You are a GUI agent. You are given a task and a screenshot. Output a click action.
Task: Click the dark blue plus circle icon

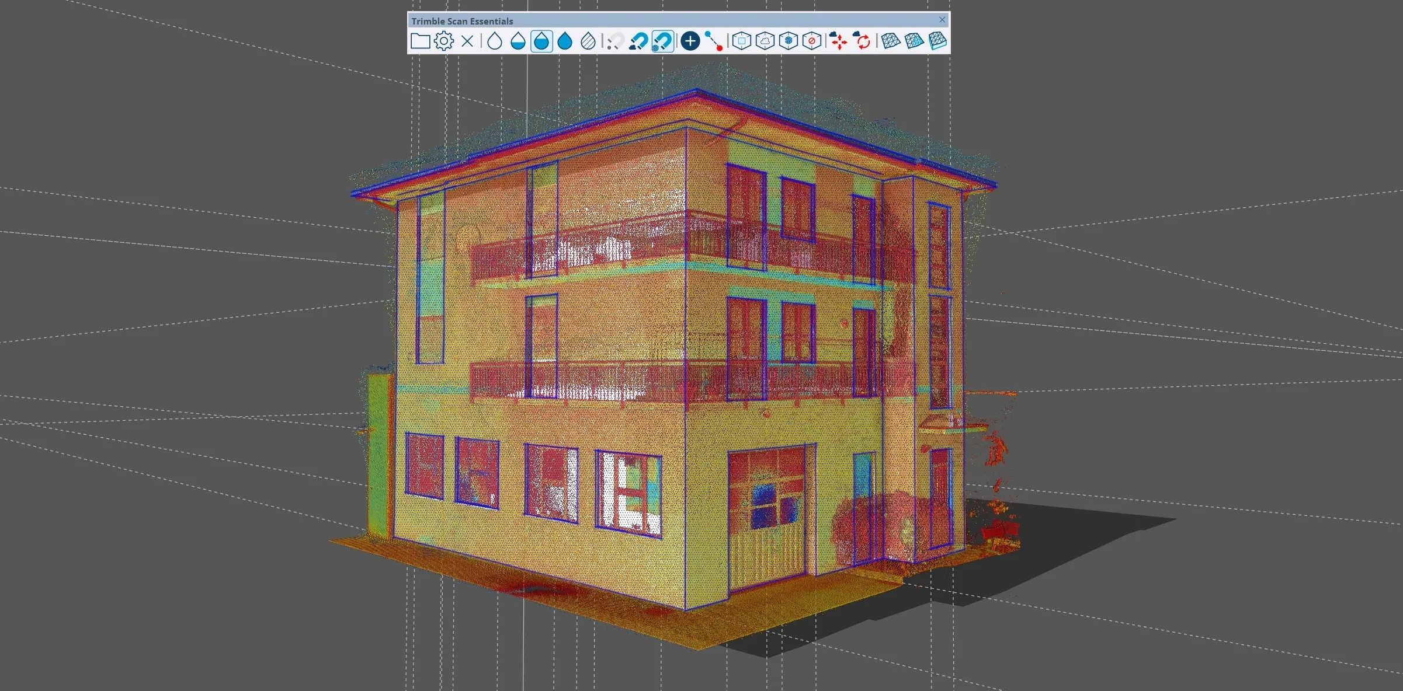[x=690, y=41]
